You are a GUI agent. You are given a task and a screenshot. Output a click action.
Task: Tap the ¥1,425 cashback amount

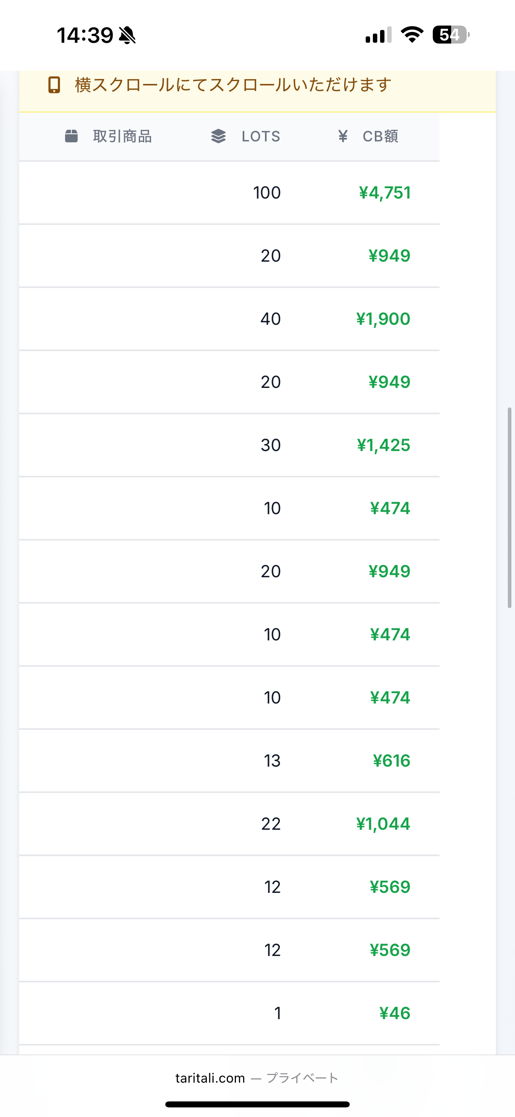point(384,445)
